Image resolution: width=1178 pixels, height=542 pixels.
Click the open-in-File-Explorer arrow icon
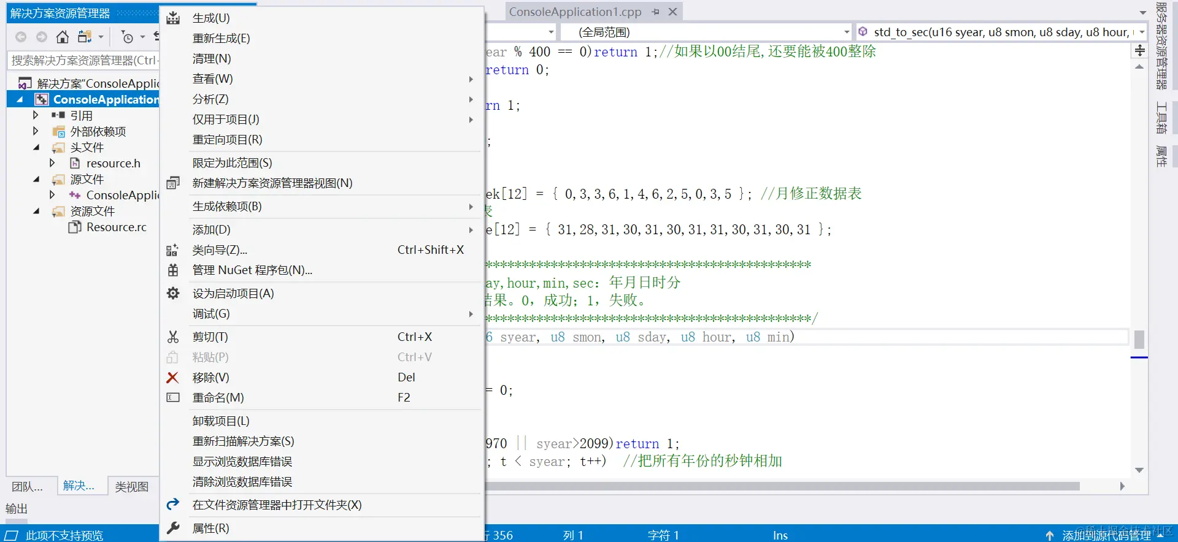coord(173,504)
